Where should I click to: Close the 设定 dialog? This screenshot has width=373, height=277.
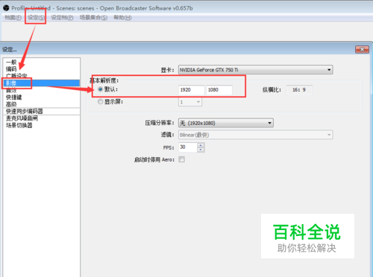coord(362,49)
